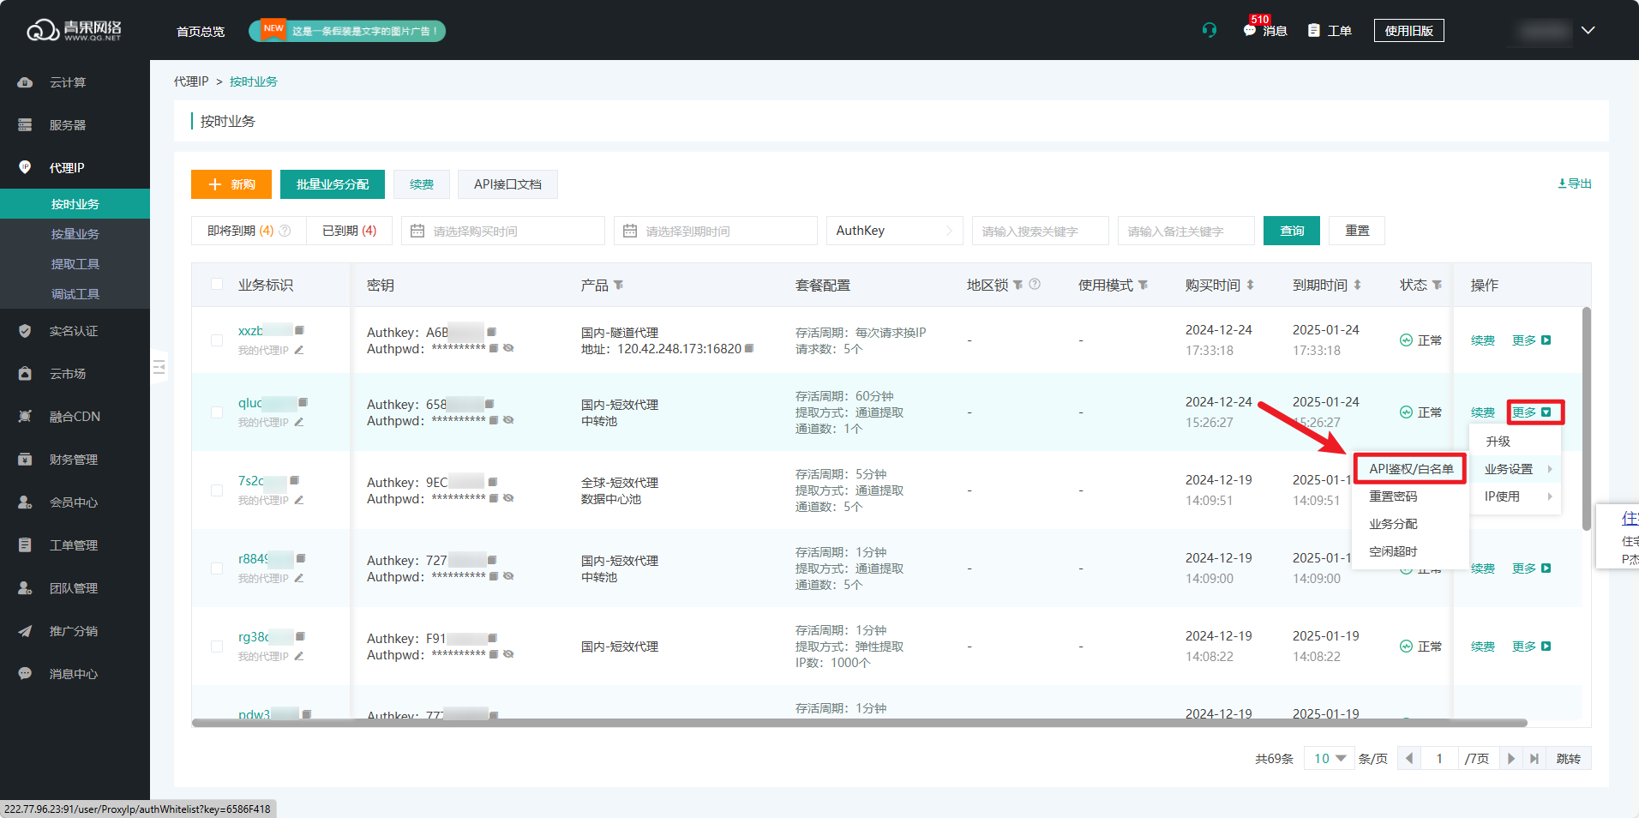The width and height of the screenshot is (1639, 818).
Task: Copy the tunnel proxy address 120.42.248.173:16820
Action: 749,349
